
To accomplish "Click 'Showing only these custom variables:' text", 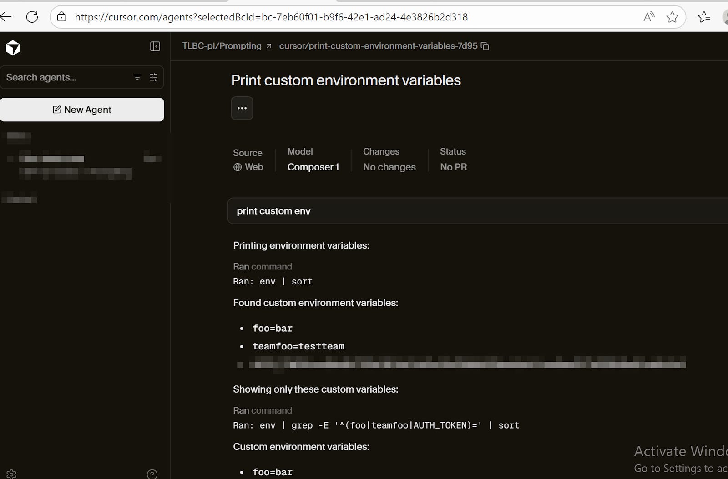I will tap(316, 389).
